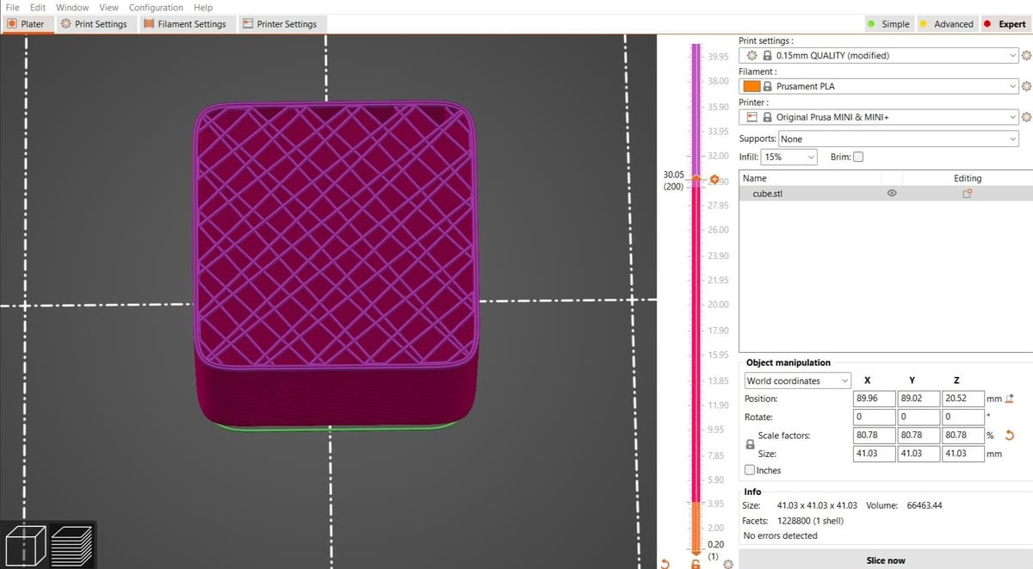Click the sliced cube model in the preview
1033x569 pixels.
[336, 267]
